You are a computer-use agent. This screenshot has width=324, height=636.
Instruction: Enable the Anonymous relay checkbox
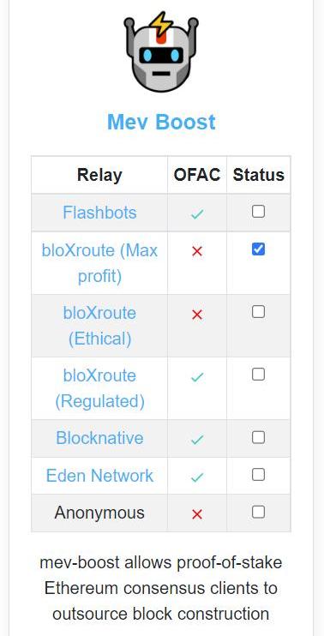pos(258,512)
